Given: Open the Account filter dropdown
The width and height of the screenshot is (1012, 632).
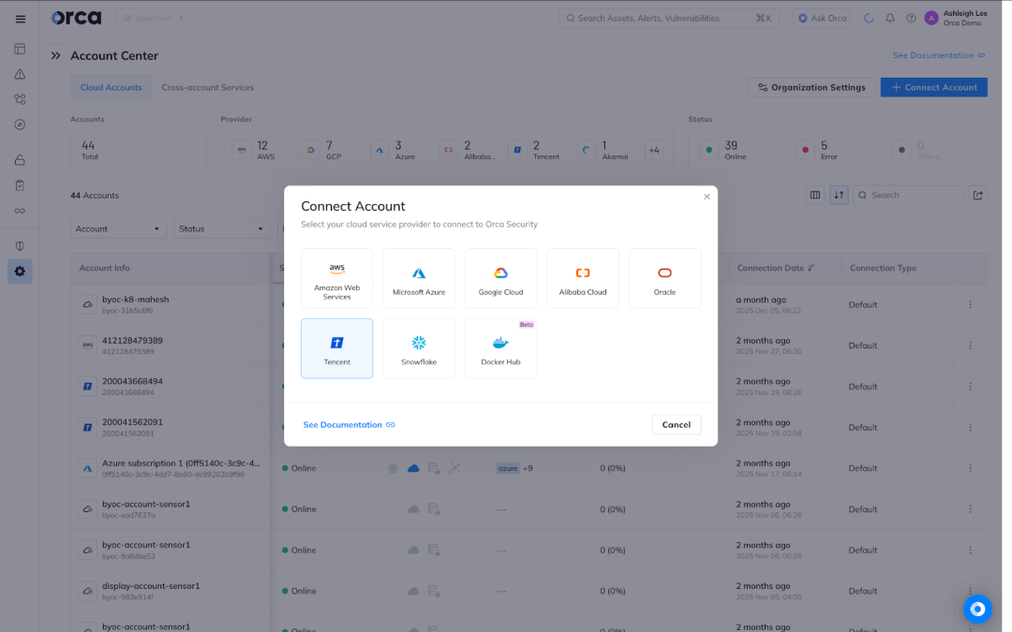Looking at the screenshot, I should [x=118, y=228].
